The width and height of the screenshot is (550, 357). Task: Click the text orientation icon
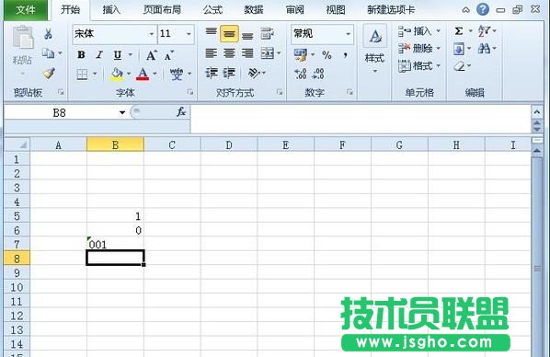pyautogui.click(x=254, y=73)
